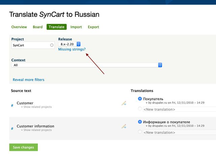Click the Customer information source text
This screenshot has width=216, height=156.
[35, 126]
